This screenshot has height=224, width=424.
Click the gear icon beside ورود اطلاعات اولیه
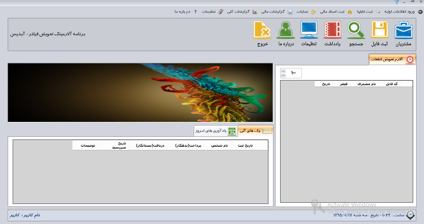tap(420, 12)
